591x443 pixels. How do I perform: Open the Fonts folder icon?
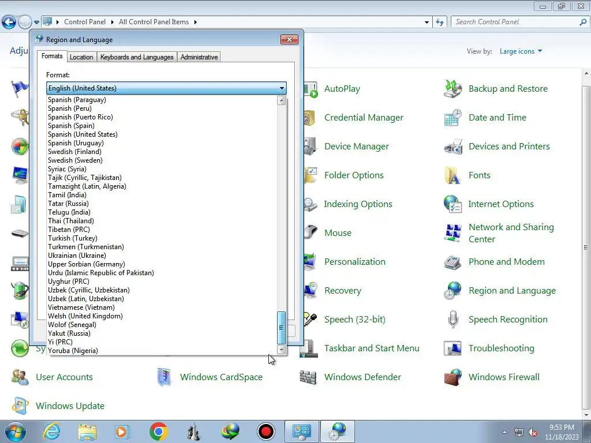pyautogui.click(x=452, y=175)
